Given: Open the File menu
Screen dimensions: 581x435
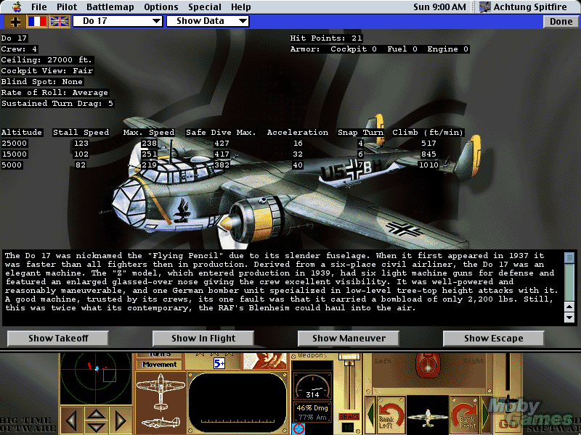Looking at the screenshot, I should pyautogui.click(x=39, y=7).
